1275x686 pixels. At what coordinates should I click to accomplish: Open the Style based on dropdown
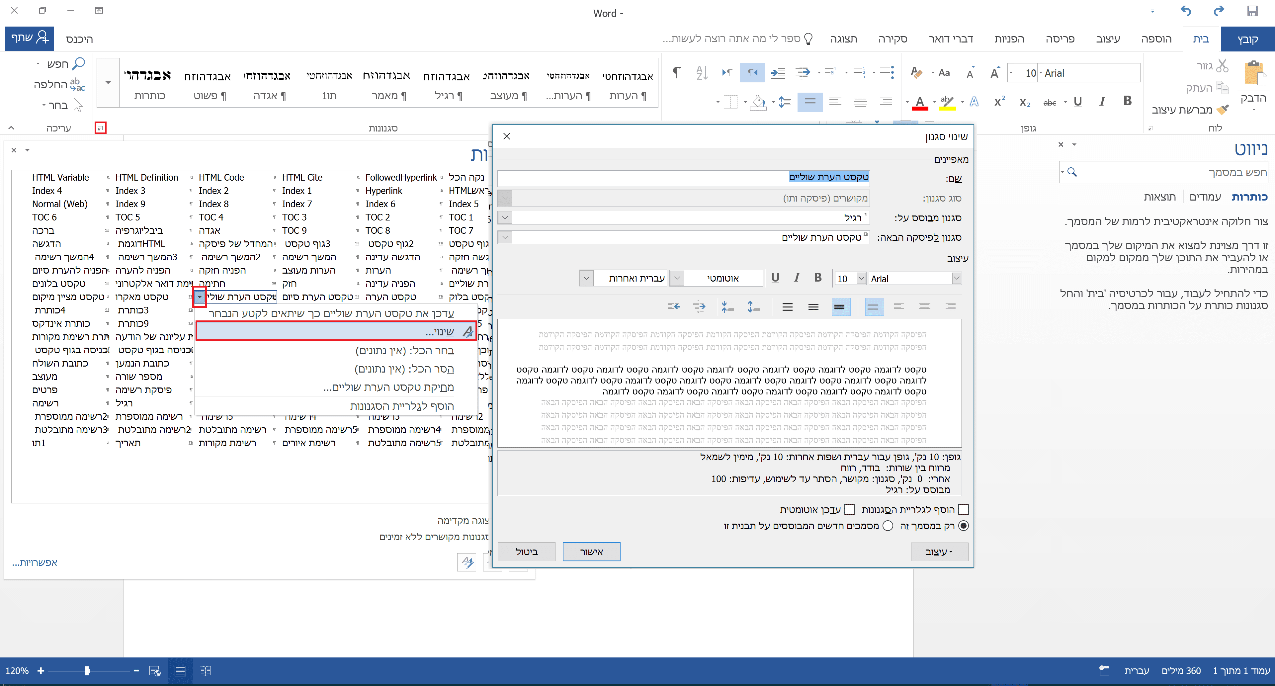pyautogui.click(x=505, y=218)
